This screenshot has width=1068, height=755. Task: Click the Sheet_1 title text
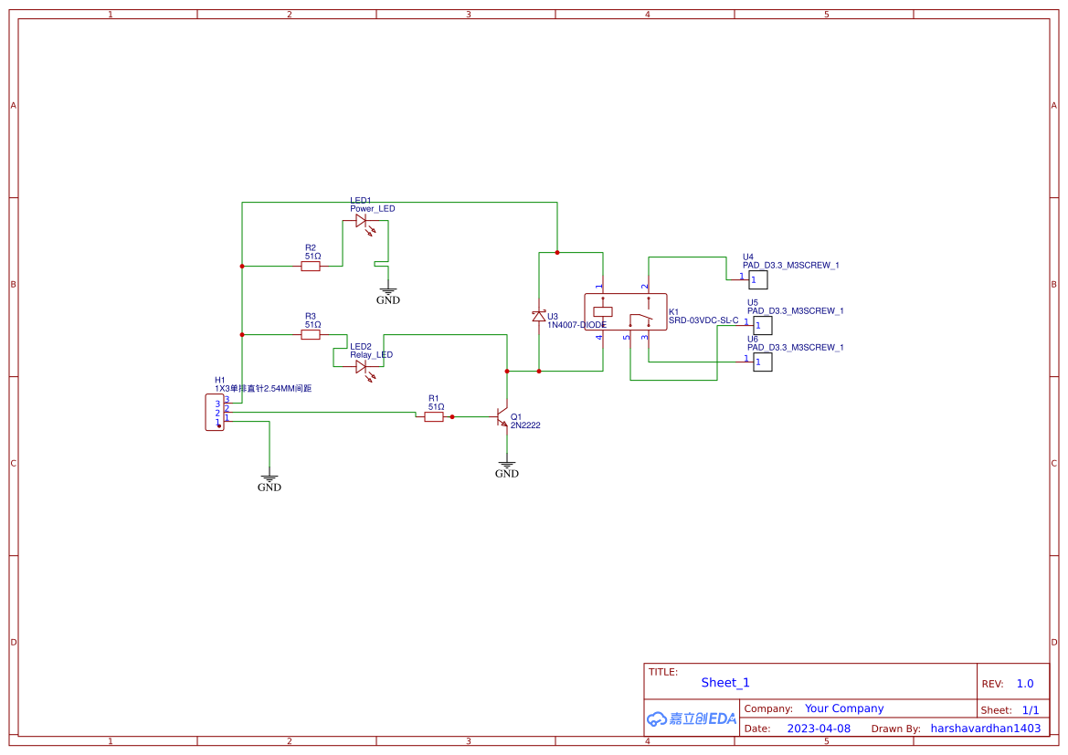click(724, 682)
